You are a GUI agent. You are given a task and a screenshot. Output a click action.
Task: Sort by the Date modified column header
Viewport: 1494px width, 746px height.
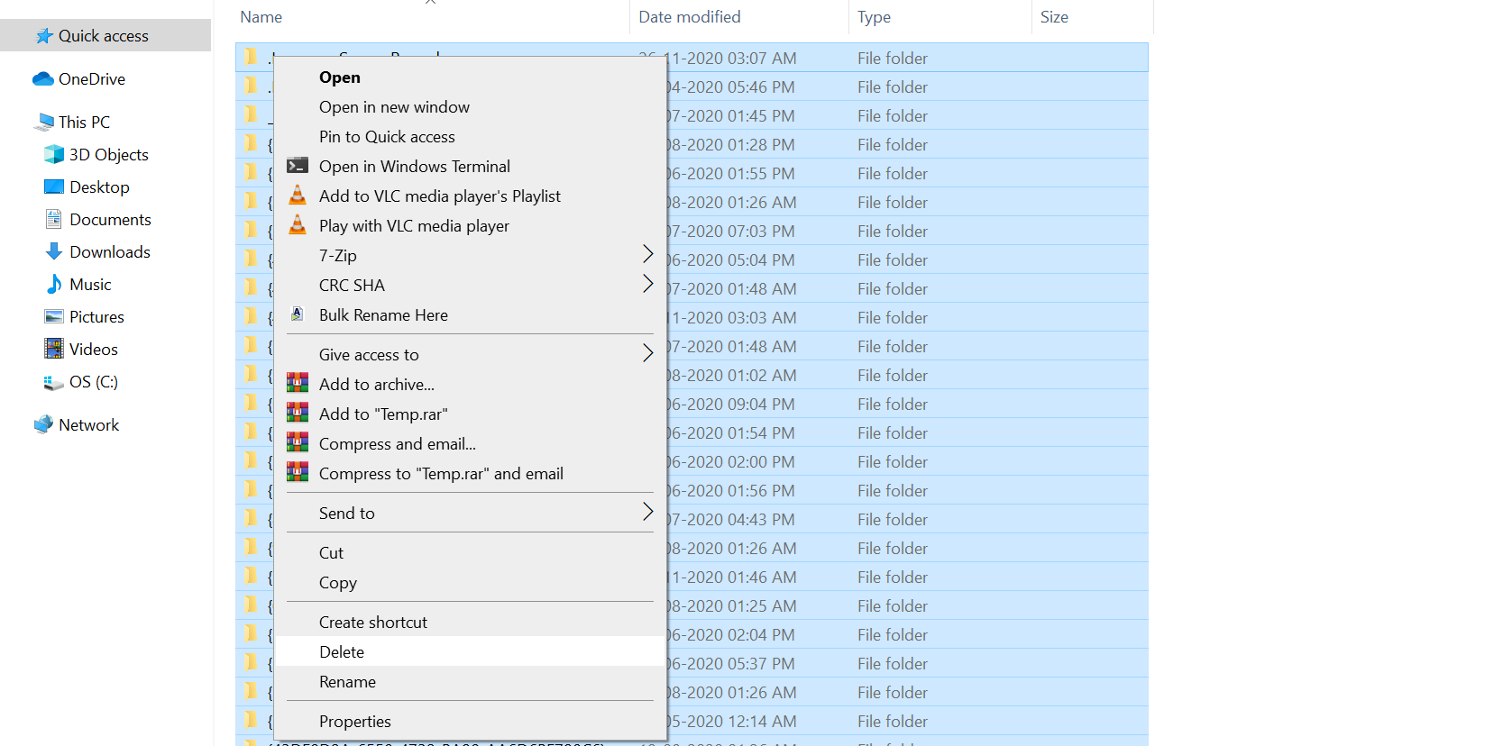coord(689,17)
